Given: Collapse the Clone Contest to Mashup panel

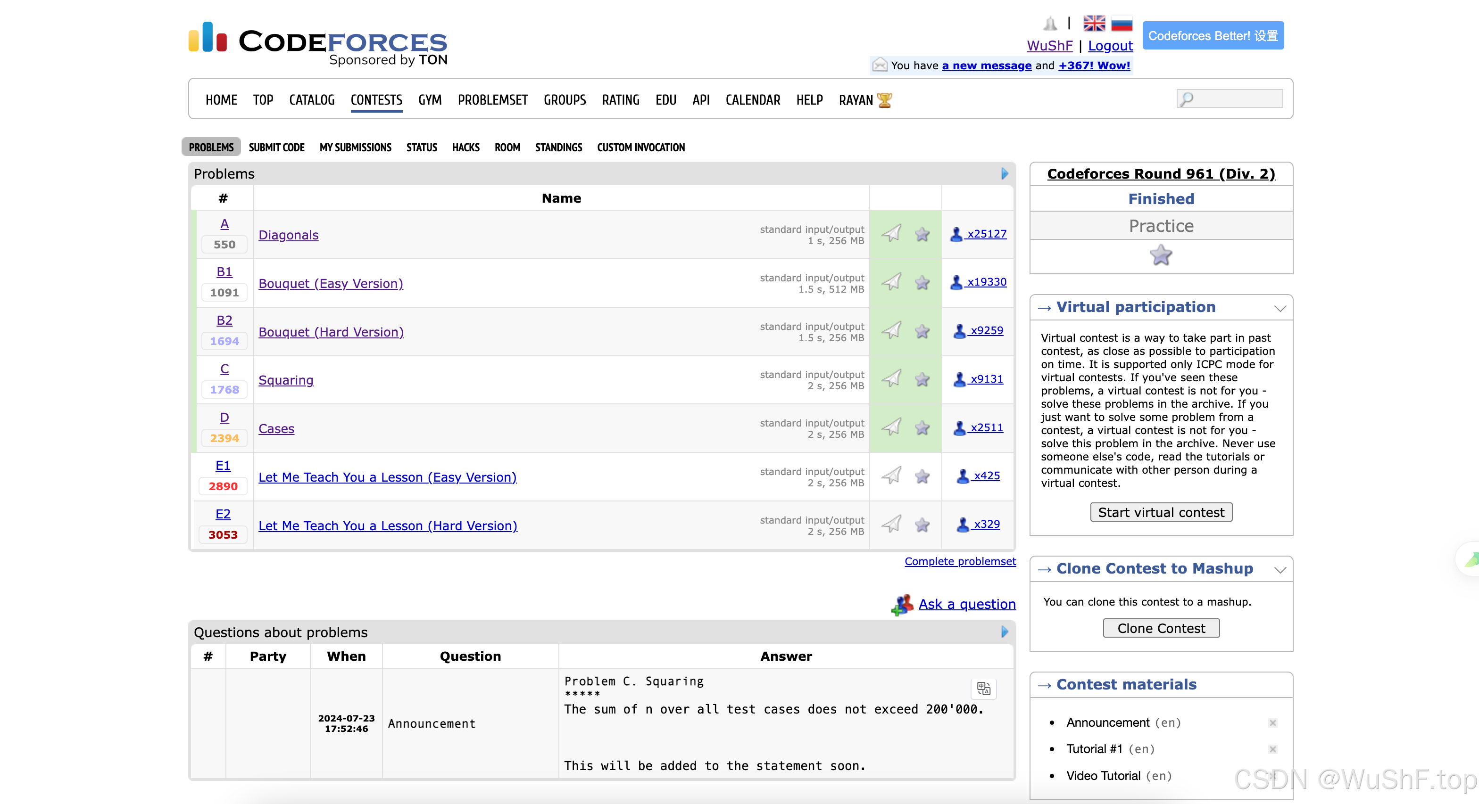Looking at the screenshot, I should pos(1280,570).
